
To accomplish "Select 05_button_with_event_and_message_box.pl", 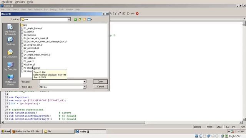I will (44, 41).
